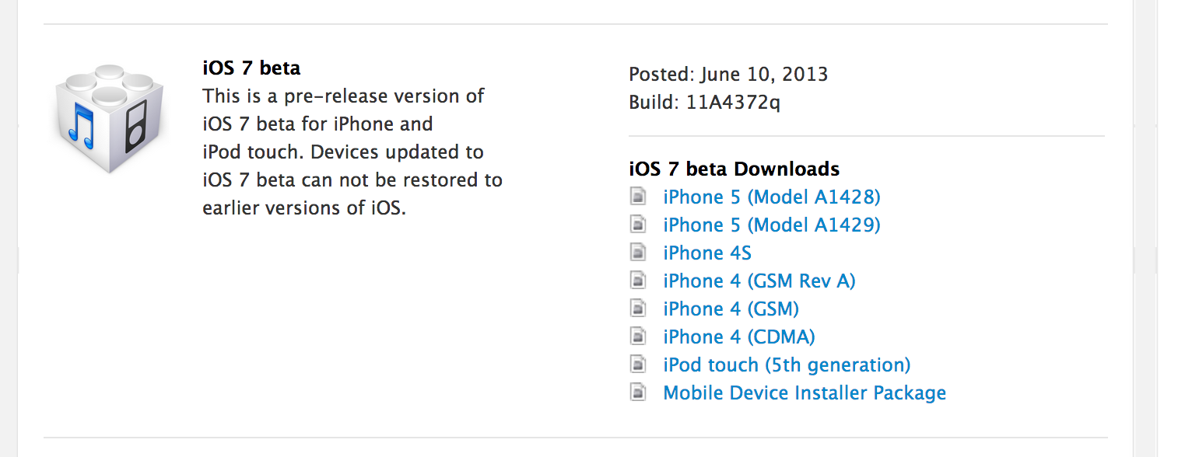The image size is (1178, 457).
Task: Click the iOS 7 beta Lego brick icon
Action: (x=110, y=117)
